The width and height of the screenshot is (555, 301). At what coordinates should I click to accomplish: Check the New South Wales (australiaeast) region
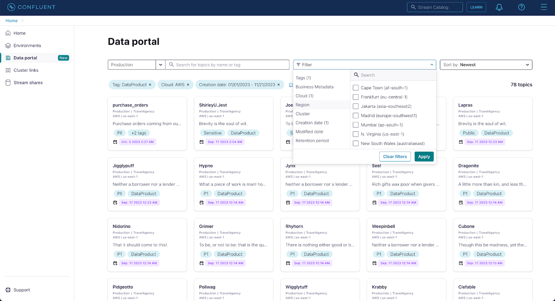coord(356,143)
